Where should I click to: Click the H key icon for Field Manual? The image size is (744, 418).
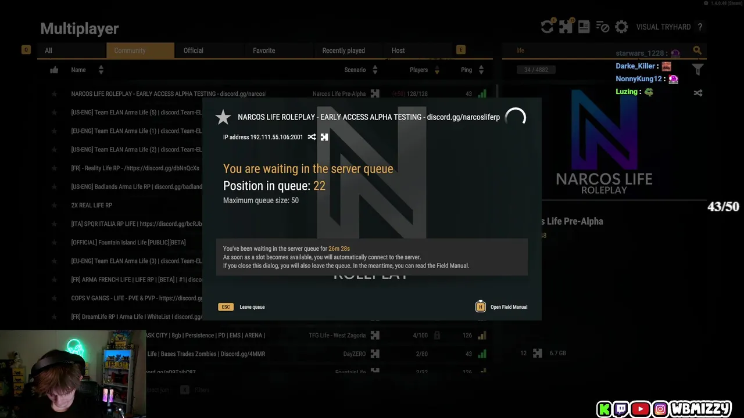pyautogui.click(x=480, y=307)
